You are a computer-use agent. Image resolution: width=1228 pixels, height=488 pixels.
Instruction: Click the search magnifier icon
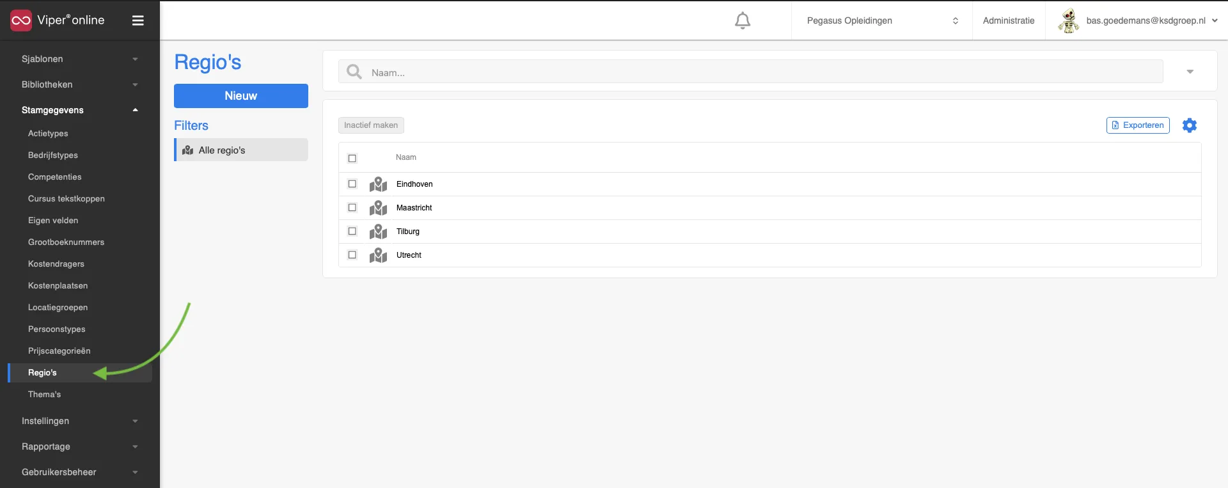(x=354, y=72)
